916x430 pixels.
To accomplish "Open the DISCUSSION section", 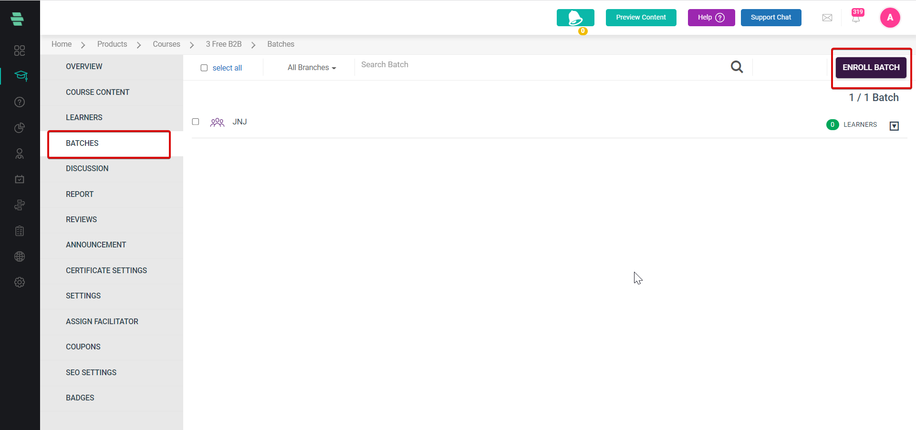I will (x=112, y=168).
